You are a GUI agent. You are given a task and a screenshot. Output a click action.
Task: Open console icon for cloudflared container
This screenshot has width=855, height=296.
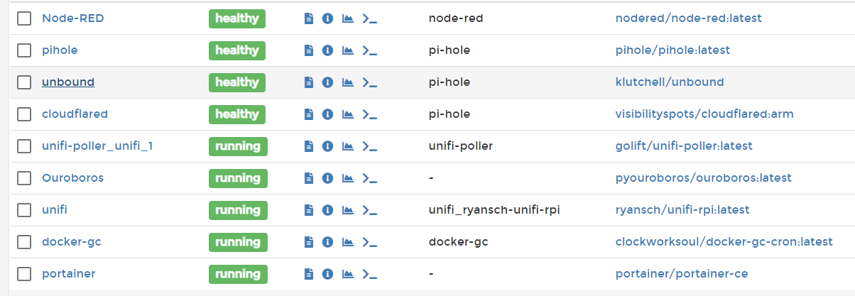[x=369, y=114]
